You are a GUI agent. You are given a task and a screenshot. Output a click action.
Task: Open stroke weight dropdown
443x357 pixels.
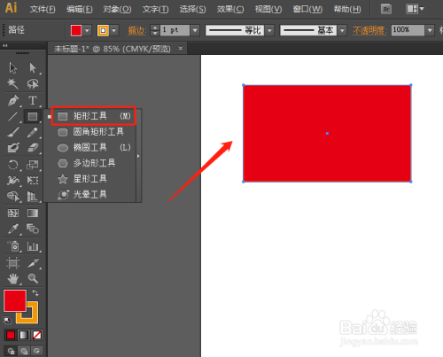pyautogui.click(x=195, y=30)
